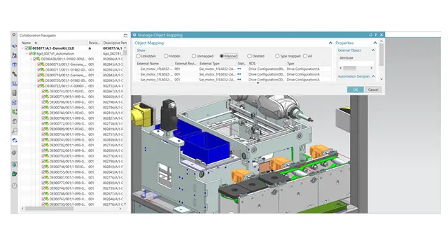
Task: Click the right arrow of the Attribute horizontal scrollbar
Action: pos(371,68)
